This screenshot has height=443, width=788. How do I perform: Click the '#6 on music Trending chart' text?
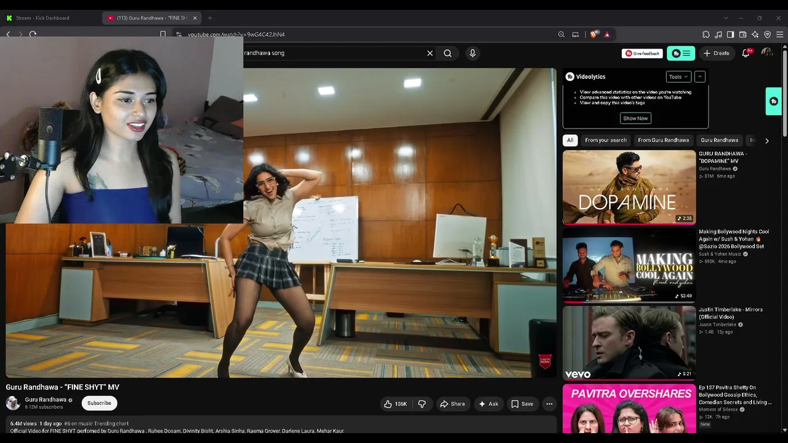click(96, 424)
